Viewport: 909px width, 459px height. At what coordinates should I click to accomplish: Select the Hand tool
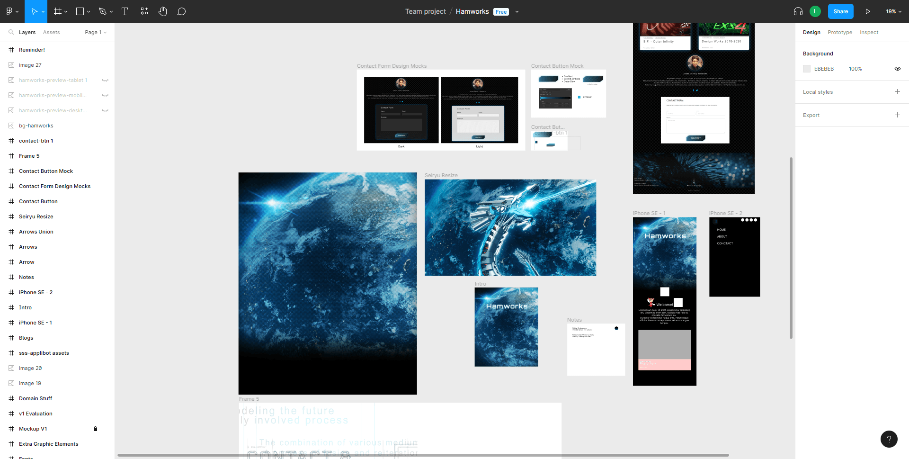pyautogui.click(x=163, y=11)
